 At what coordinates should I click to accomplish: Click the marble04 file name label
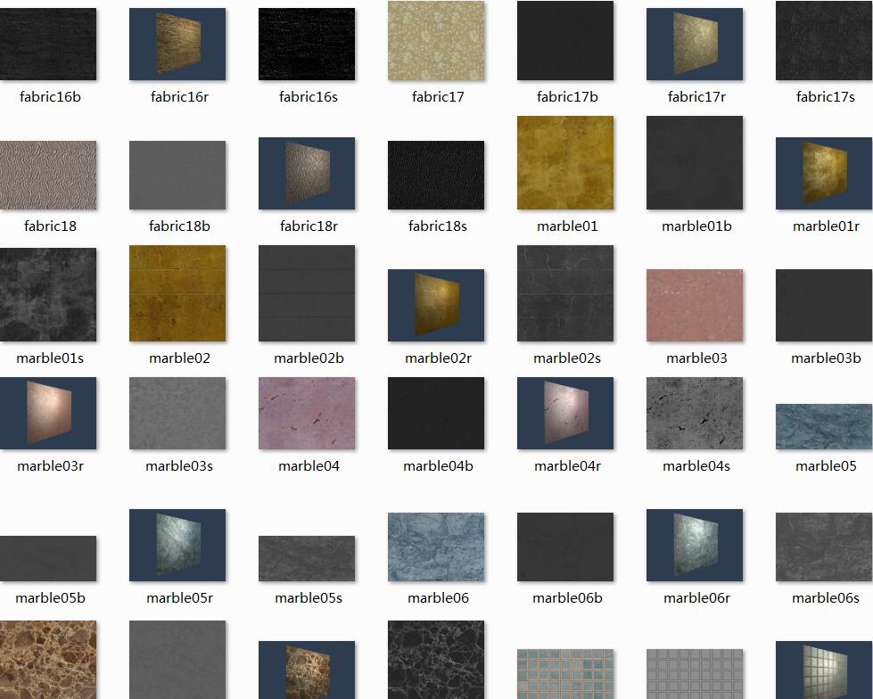tap(309, 465)
